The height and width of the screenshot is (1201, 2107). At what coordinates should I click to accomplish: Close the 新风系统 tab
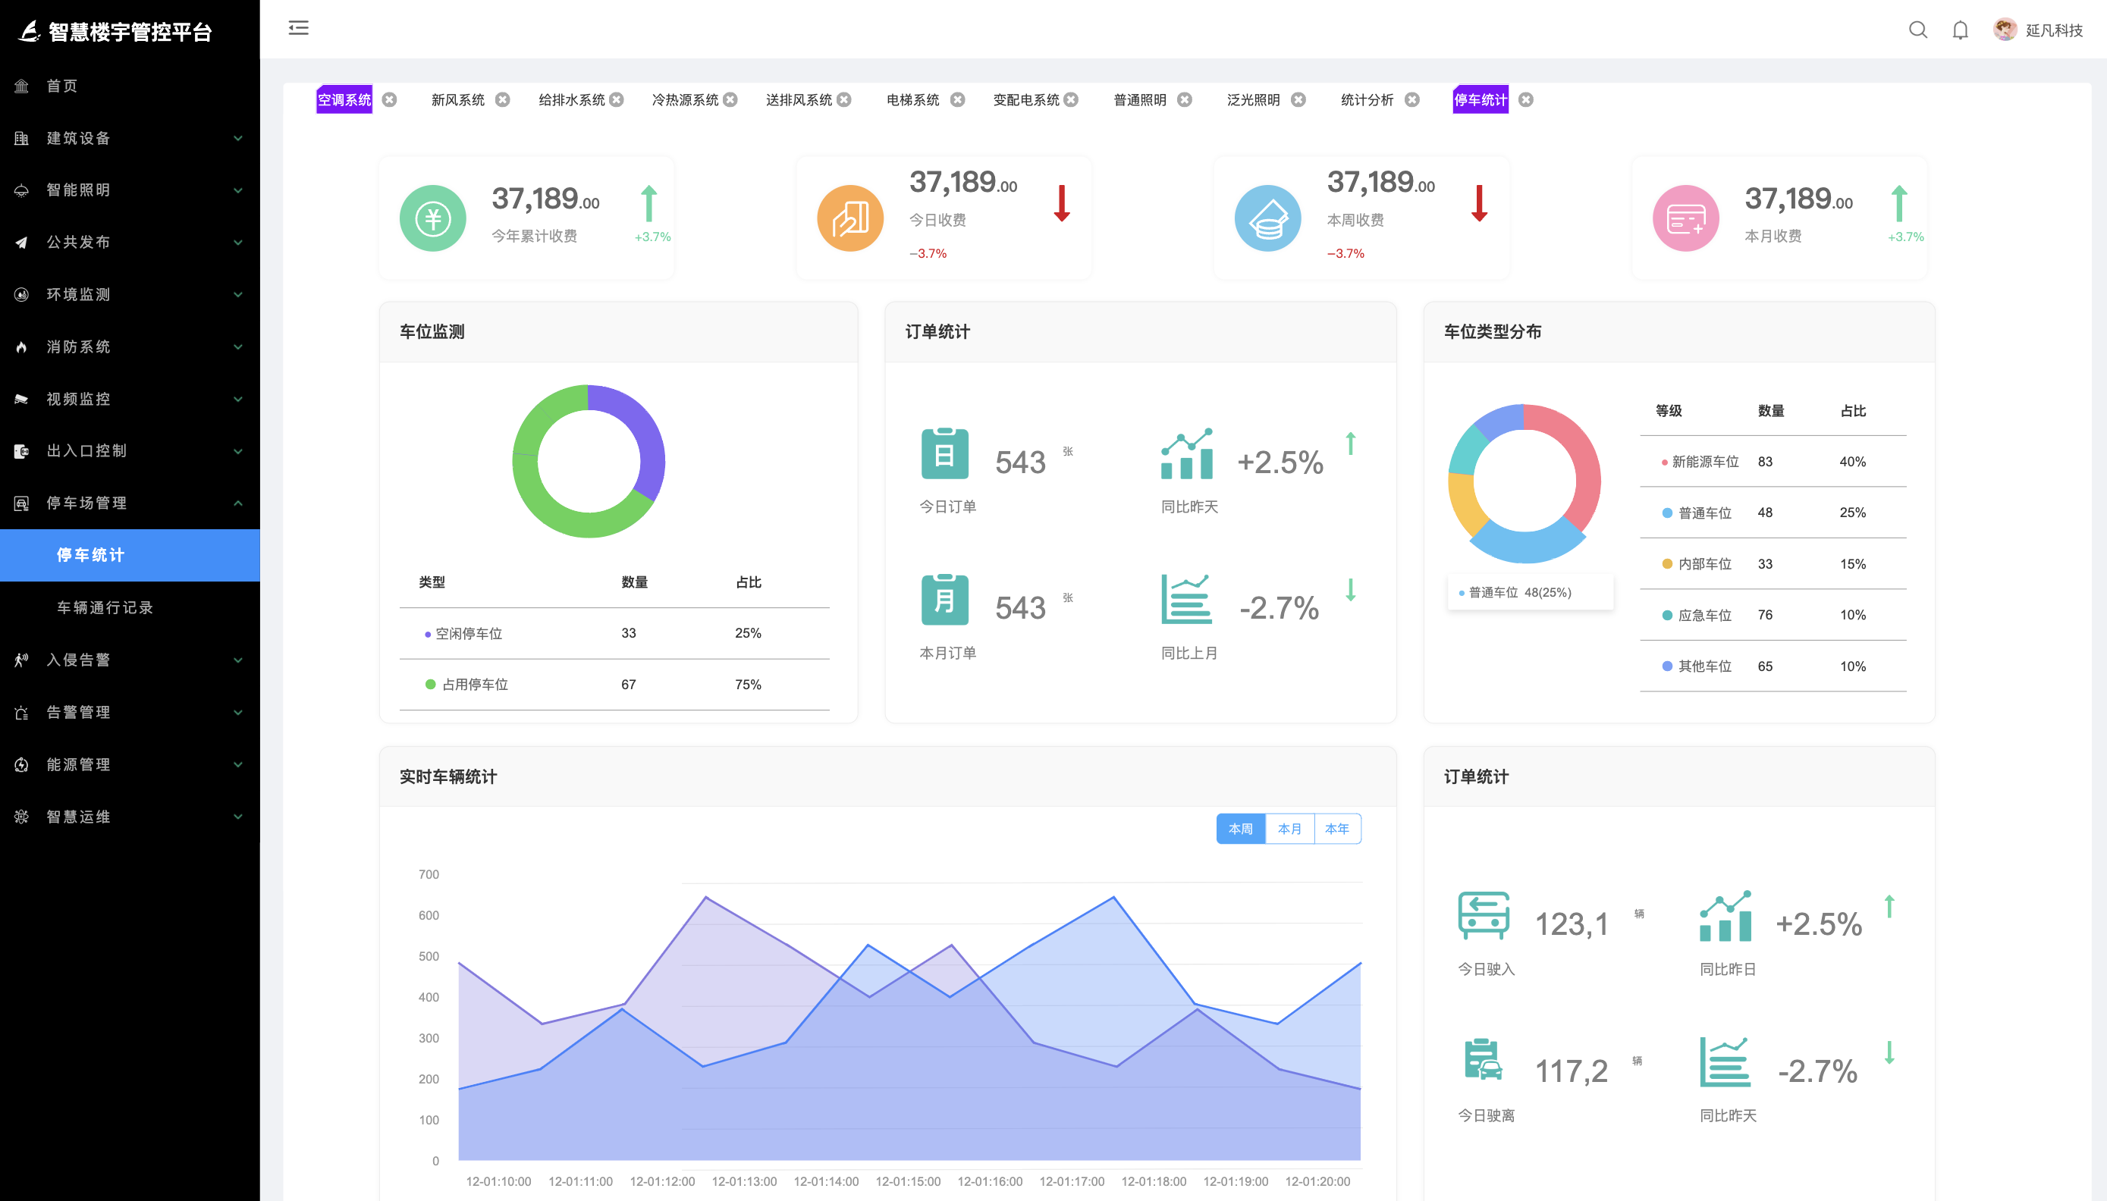coord(502,100)
